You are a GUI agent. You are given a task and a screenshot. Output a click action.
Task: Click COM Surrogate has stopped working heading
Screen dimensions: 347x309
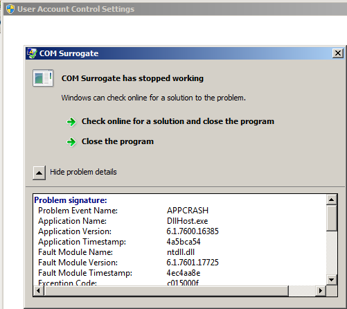(132, 78)
